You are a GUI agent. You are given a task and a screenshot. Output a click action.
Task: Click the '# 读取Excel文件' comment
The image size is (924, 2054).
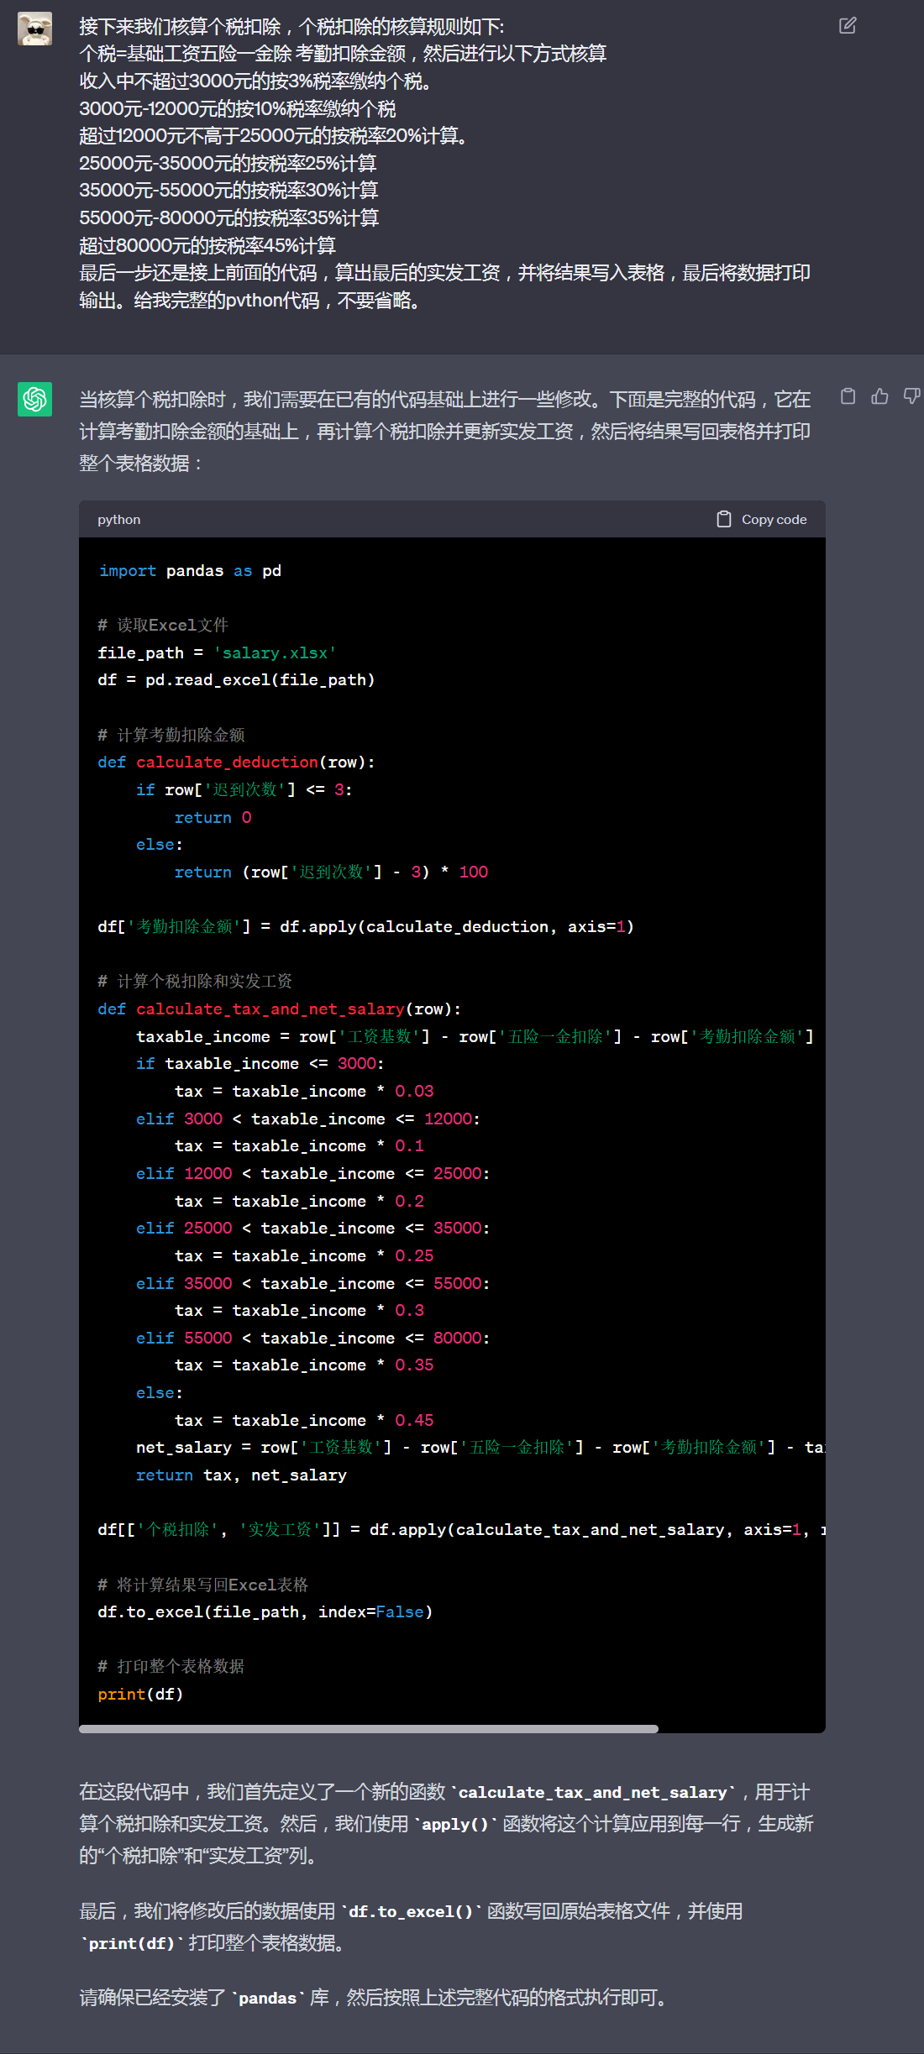(x=163, y=626)
